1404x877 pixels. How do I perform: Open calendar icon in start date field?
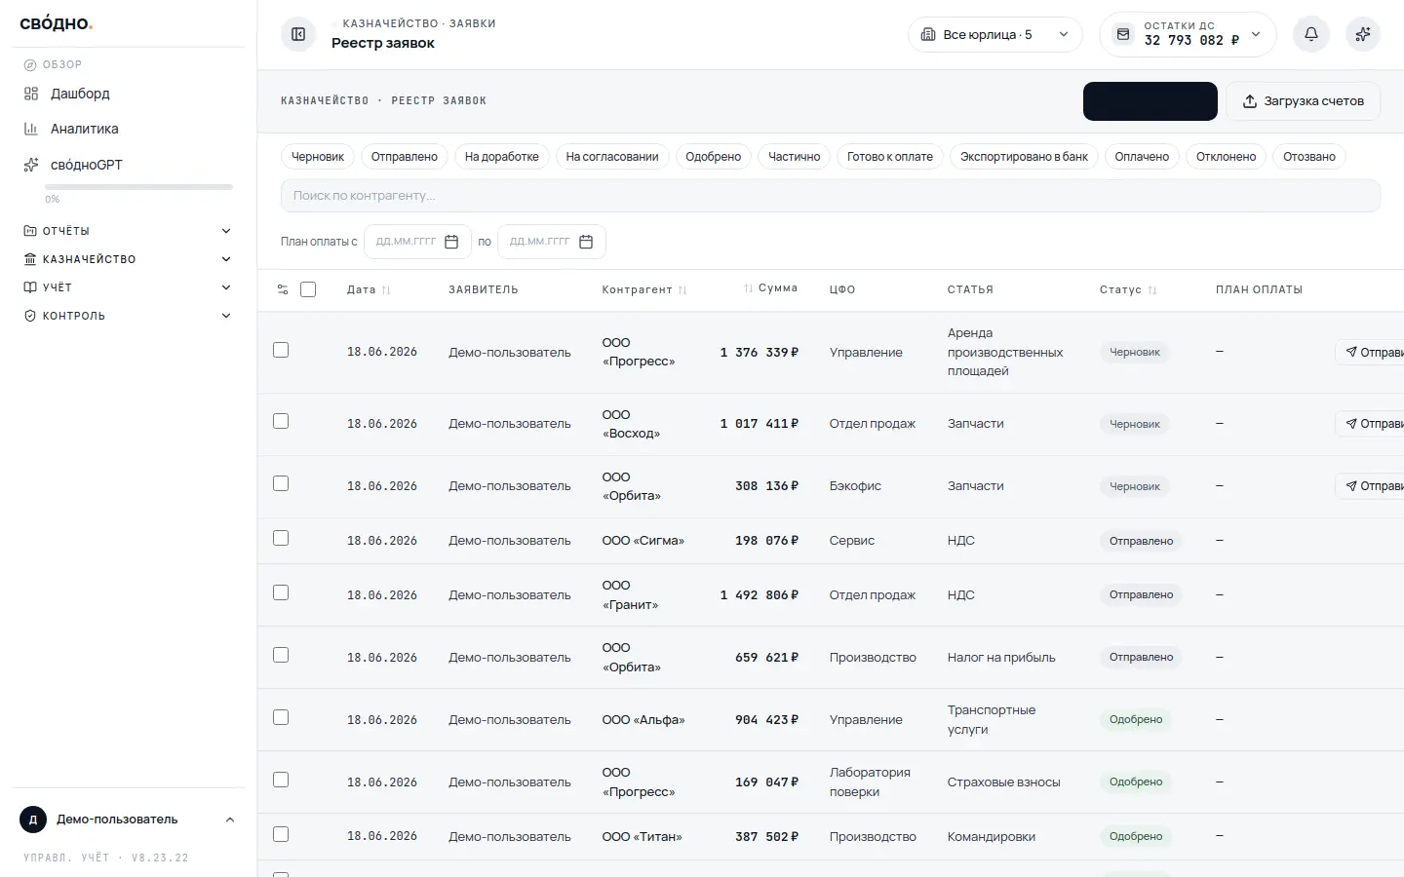(451, 242)
